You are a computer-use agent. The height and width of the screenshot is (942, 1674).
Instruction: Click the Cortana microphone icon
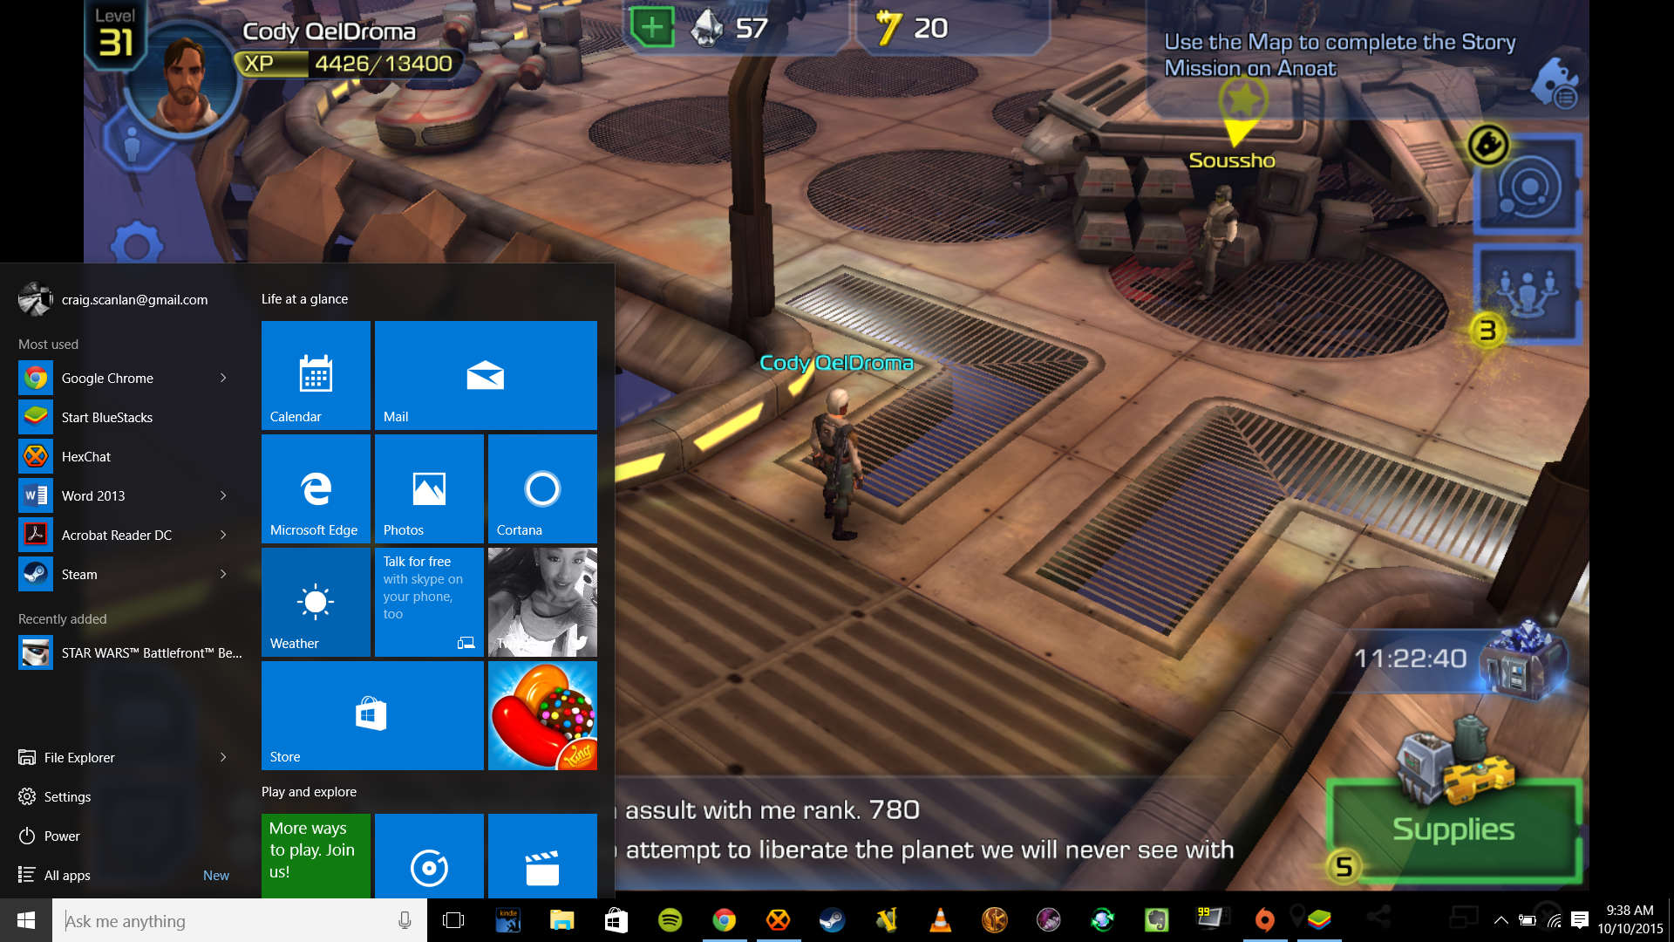405,920
